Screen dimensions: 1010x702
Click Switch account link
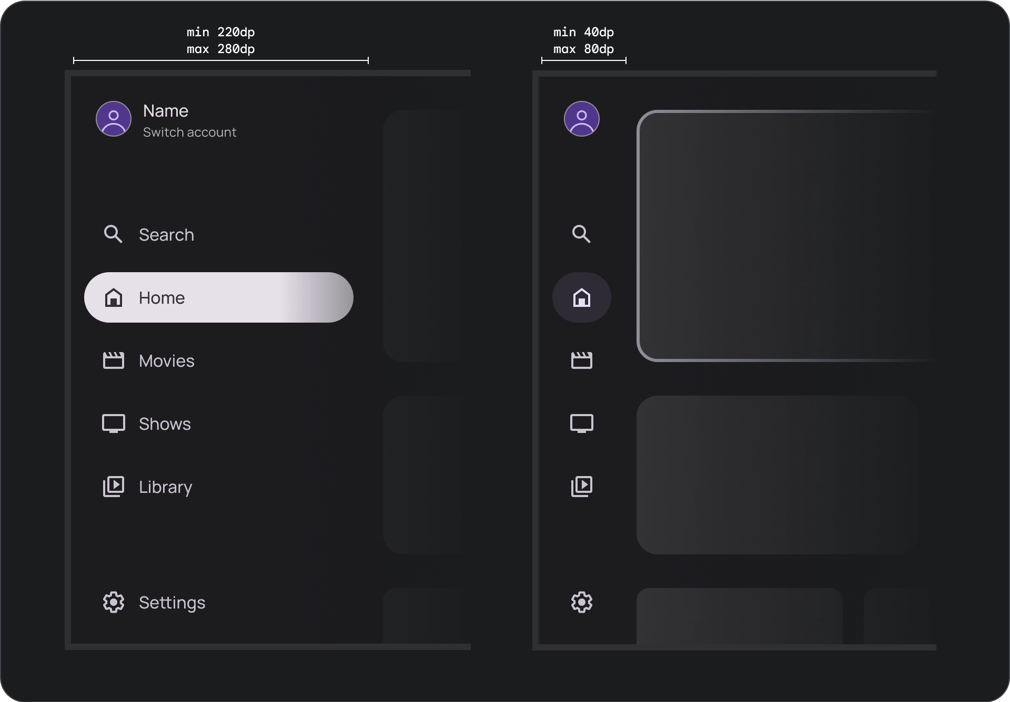pos(189,132)
